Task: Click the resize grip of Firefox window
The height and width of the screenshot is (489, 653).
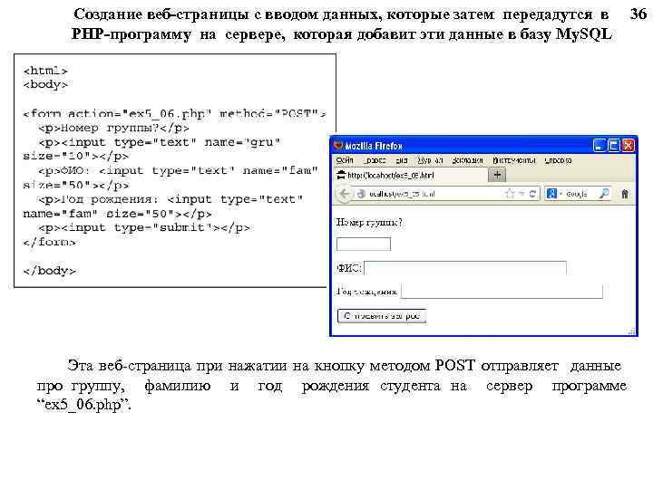Action: coord(631,331)
